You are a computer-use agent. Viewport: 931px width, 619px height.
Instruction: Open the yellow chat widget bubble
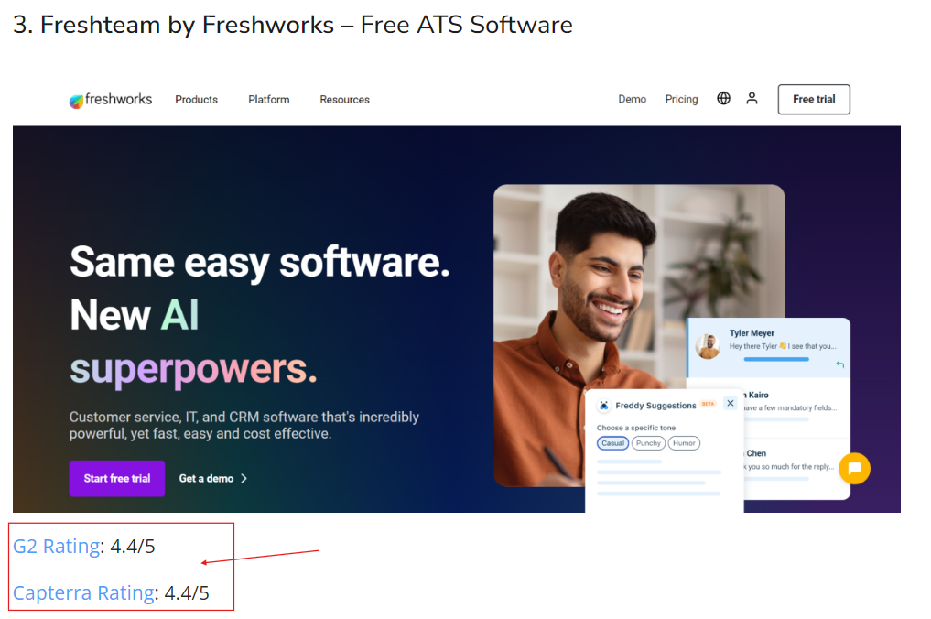tap(854, 469)
